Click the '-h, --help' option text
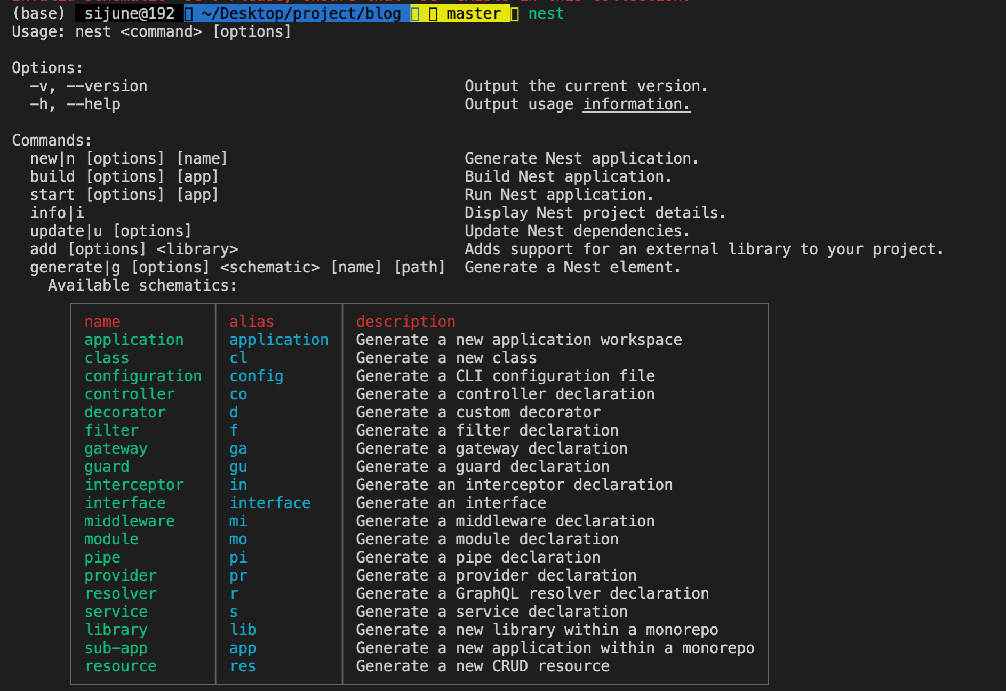Screen dimensions: 1006x691 click(x=75, y=104)
